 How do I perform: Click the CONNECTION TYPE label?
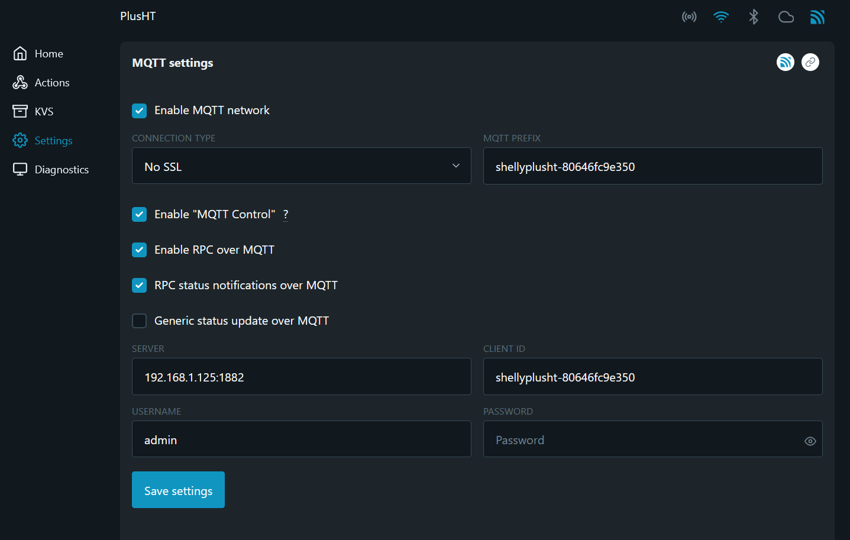(173, 138)
